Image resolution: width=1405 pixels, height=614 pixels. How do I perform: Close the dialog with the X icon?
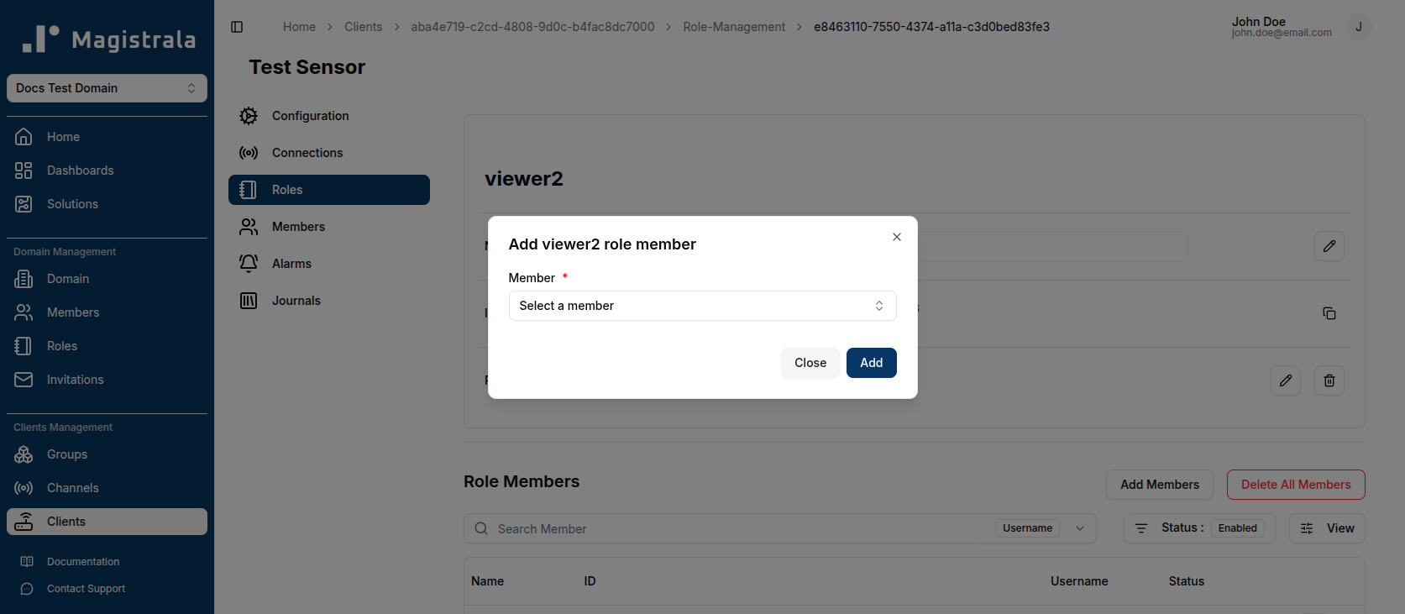897,237
